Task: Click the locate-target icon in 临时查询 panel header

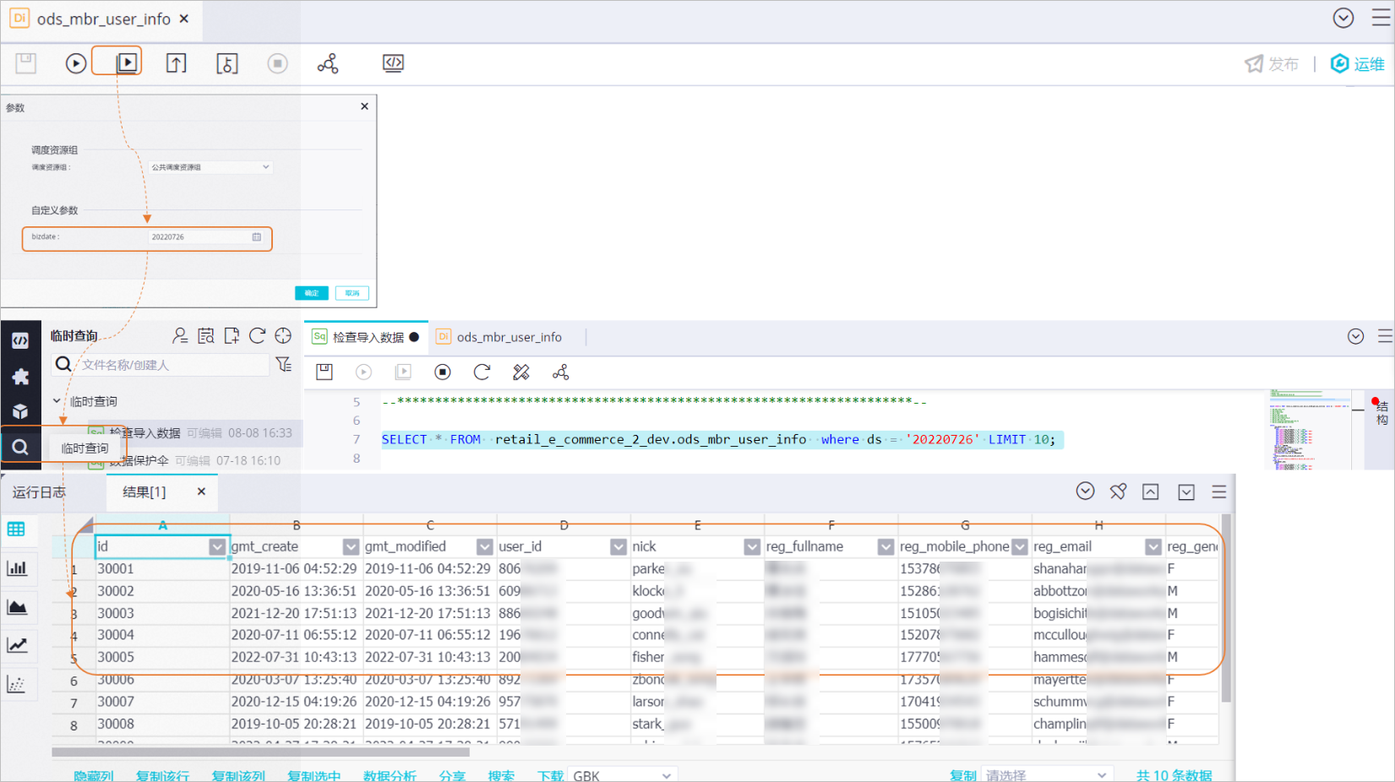Action: [x=283, y=336]
